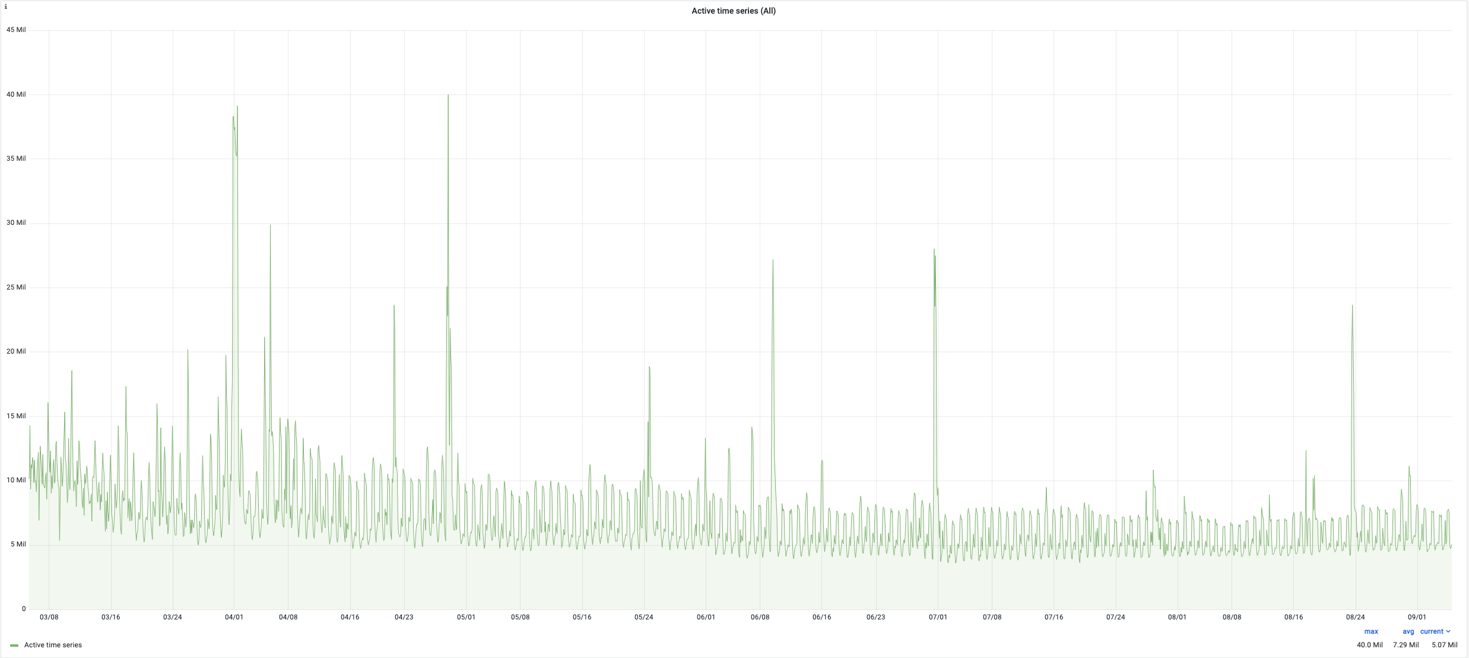The image size is (1469, 658).
Task: Select the Active time series legend entry
Action: [x=52, y=645]
